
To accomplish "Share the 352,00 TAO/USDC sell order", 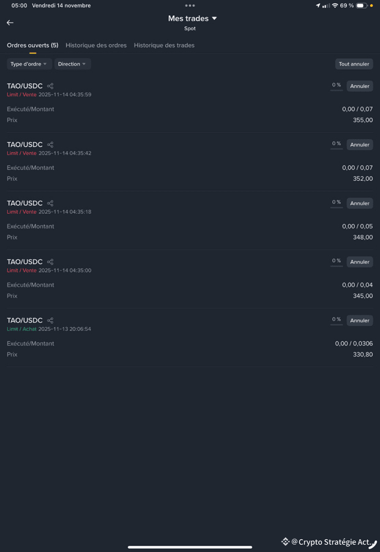I will pos(50,145).
